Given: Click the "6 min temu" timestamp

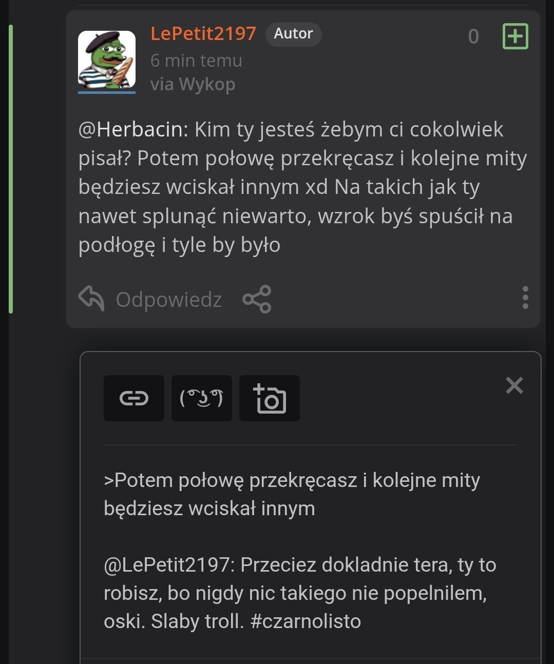Looking at the screenshot, I should 196,61.
